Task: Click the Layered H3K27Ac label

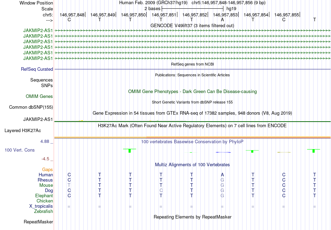Action: [x=23, y=131]
